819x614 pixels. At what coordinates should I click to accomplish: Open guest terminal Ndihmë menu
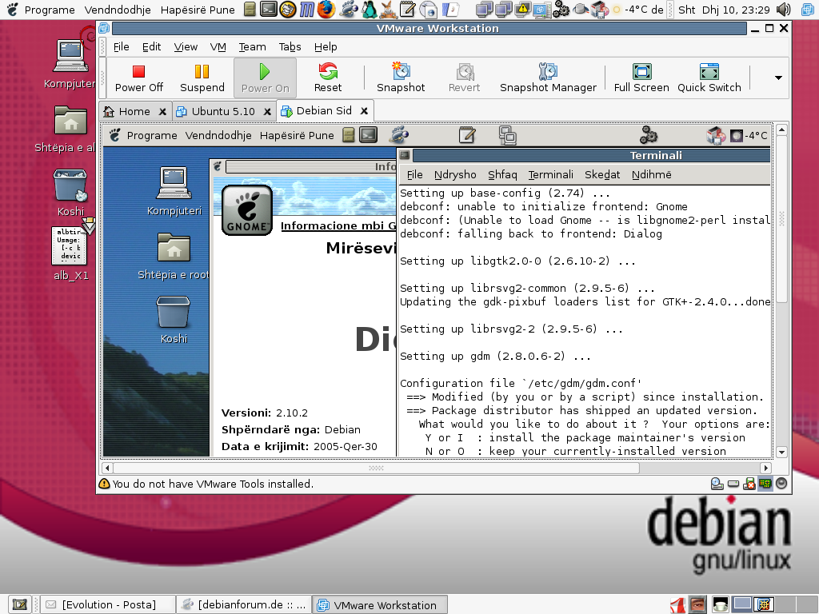pos(651,175)
